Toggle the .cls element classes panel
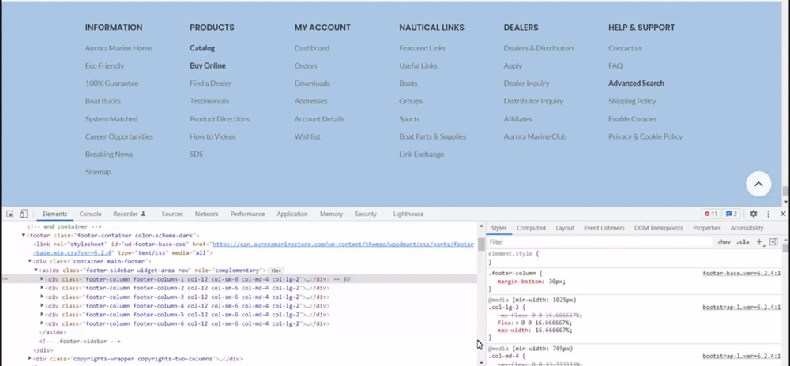This screenshot has height=366, width=790. click(x=742, y=242)
